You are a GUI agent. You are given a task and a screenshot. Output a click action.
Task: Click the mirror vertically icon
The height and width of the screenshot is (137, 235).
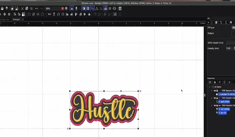click(x=54, y=14)
